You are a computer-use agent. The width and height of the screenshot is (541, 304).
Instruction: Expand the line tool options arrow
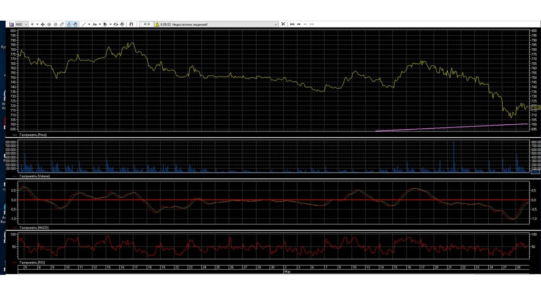(x=89, y=24)
